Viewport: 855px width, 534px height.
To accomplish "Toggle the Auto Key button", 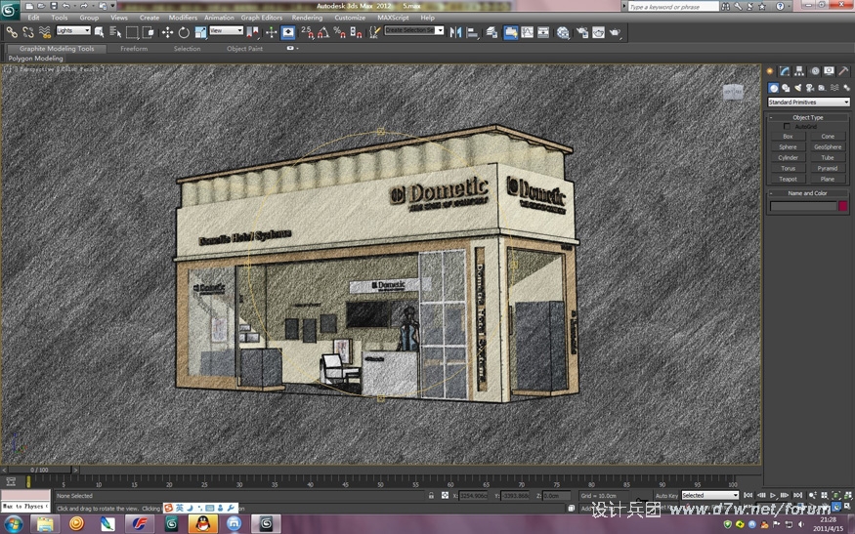I will coord(666,496).
